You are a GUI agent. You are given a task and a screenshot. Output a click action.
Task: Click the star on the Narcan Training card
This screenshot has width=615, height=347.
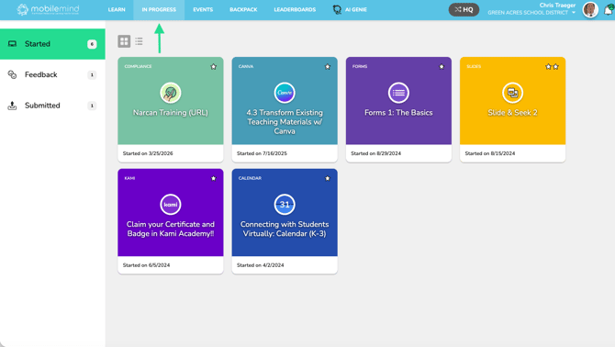213,67
